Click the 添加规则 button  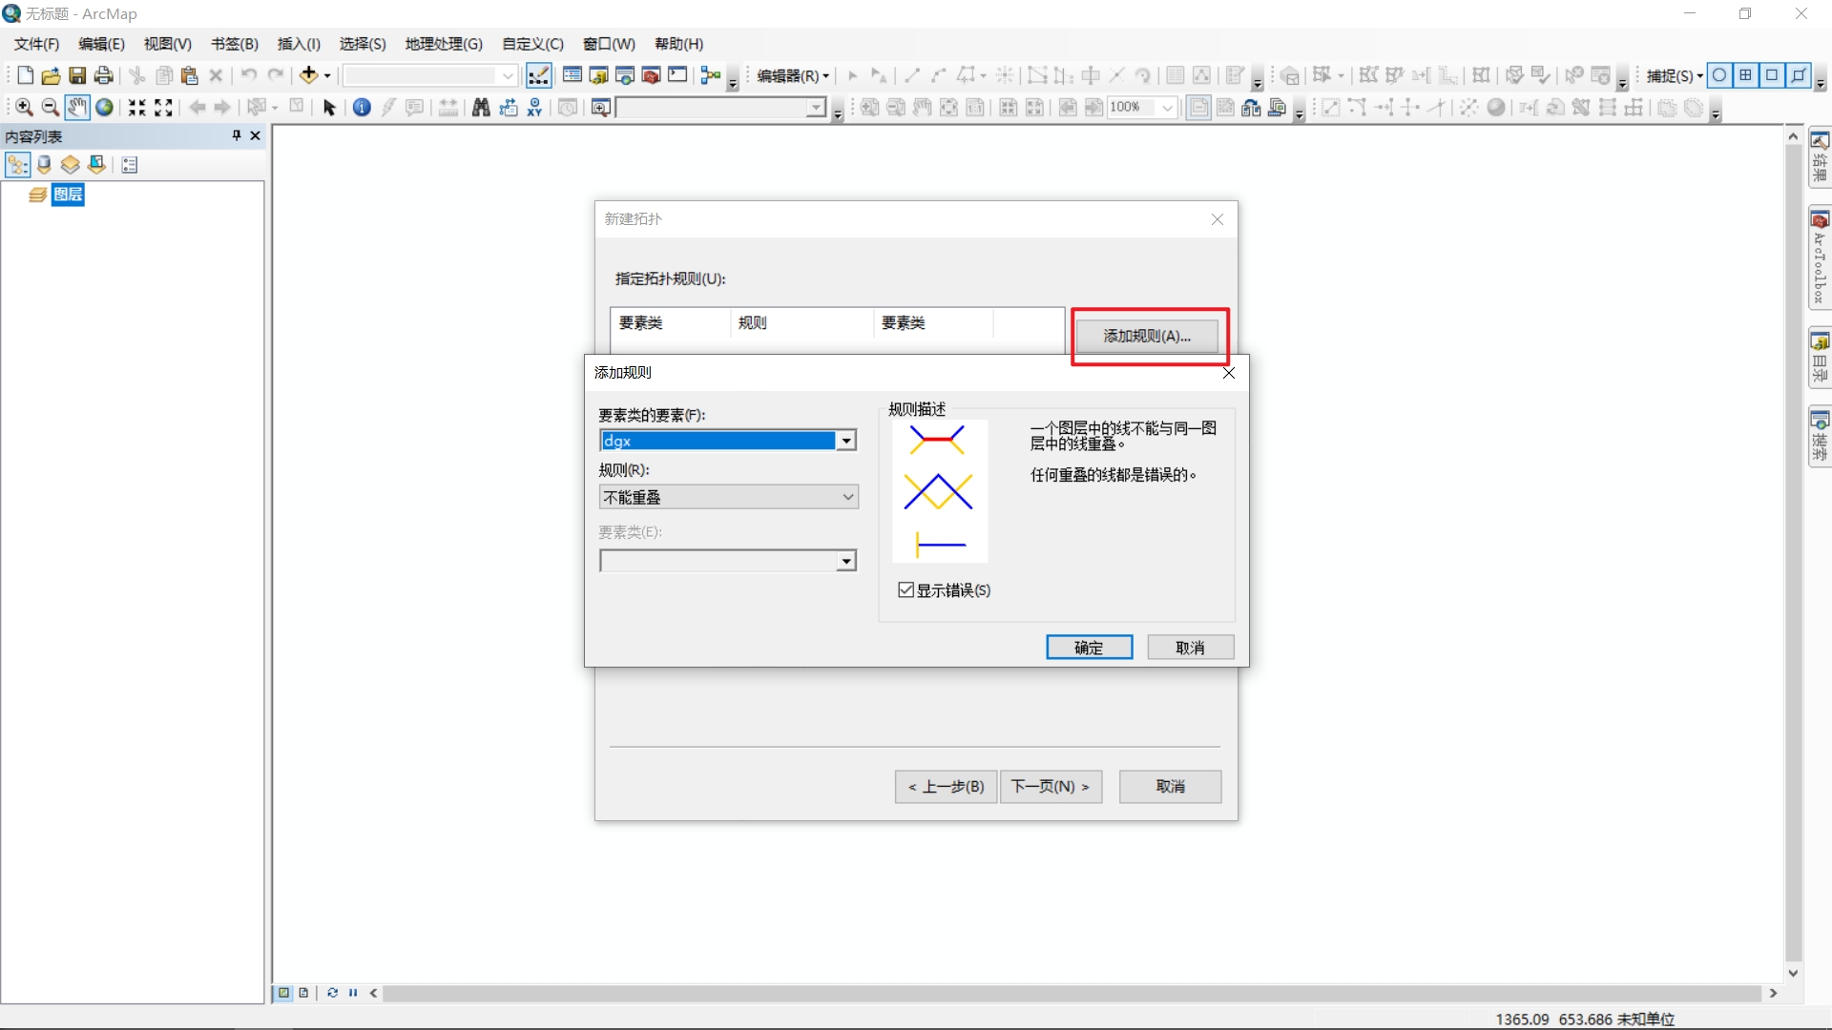1146,336
